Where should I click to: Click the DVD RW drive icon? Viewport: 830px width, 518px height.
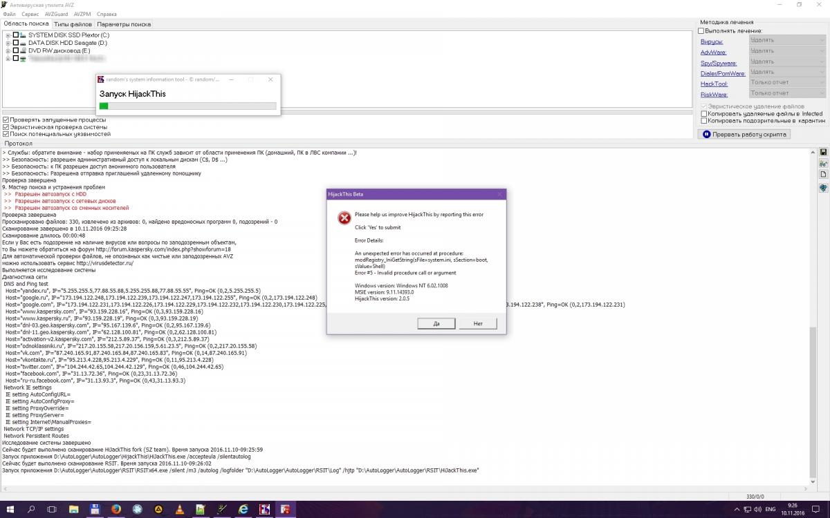22,51
